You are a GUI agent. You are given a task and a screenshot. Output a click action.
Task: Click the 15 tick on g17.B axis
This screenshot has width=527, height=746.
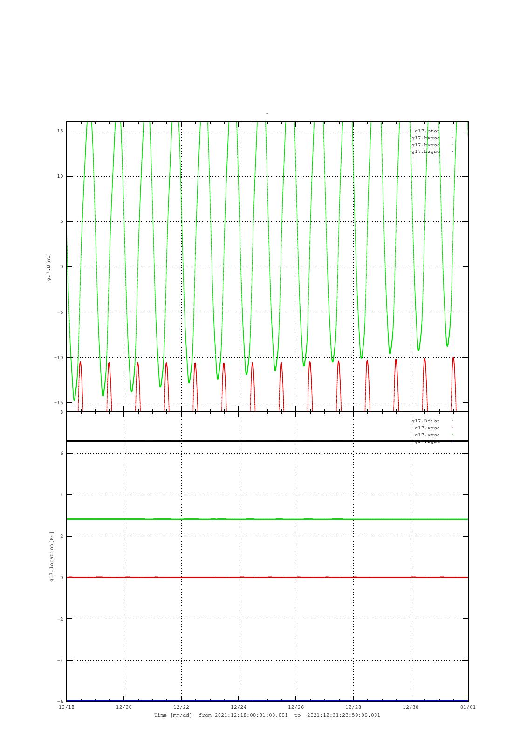coord(60,131)
